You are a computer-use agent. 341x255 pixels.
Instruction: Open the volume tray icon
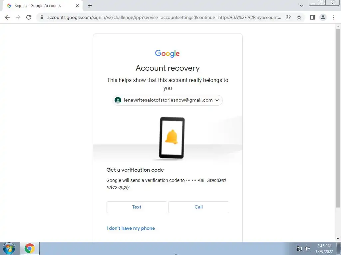307,249
